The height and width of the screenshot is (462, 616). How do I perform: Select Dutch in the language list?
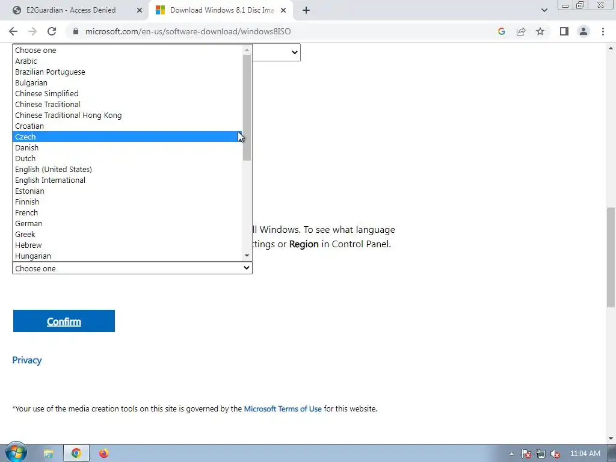(x=128, y=158)
